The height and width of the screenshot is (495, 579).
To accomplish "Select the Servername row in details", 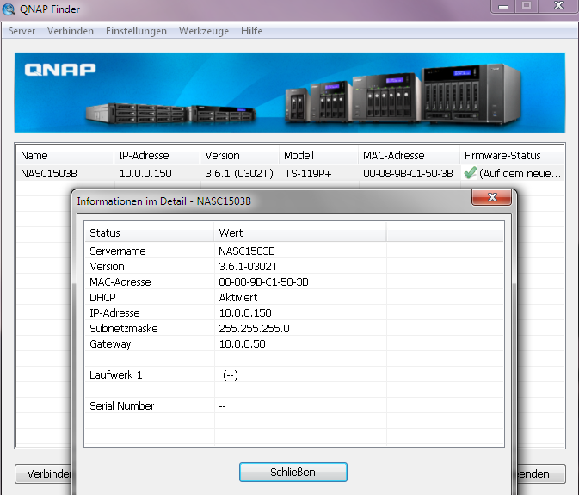I will click(294, 251).
